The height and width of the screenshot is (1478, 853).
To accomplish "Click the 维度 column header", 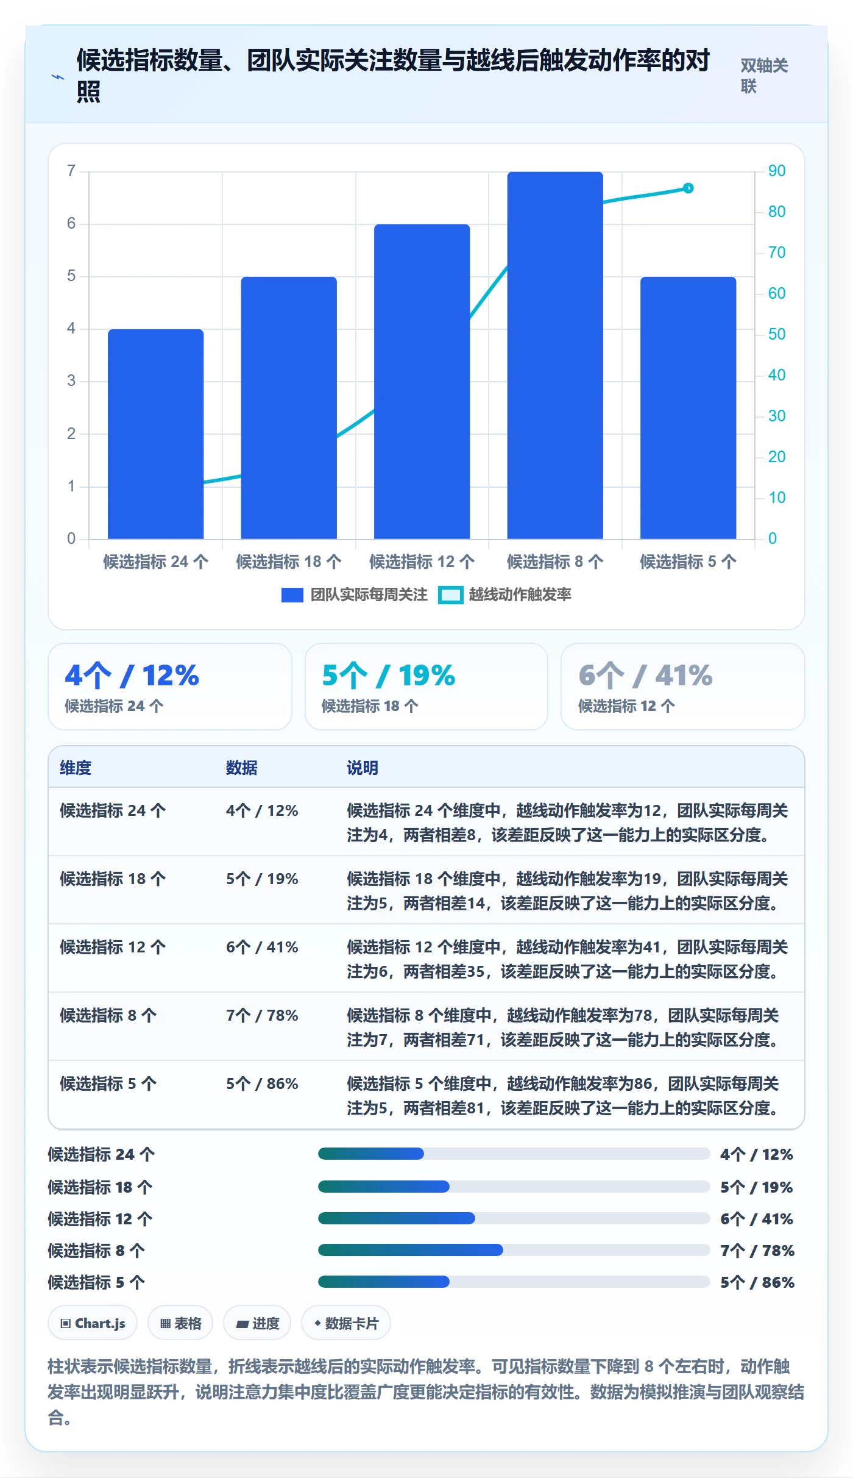I will [76, 768].
